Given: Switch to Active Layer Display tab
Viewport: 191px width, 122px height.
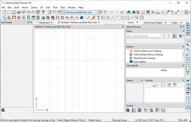Looking at the screenshot, I should (153, 23).
